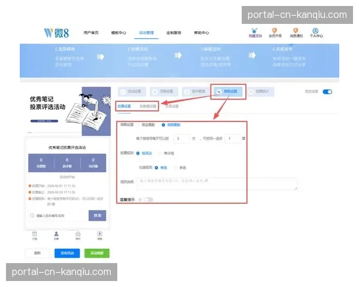Toggle the 温馨提示 switch
The height and width of the screenshot is (287, 359).
click(x=148, y=200)
